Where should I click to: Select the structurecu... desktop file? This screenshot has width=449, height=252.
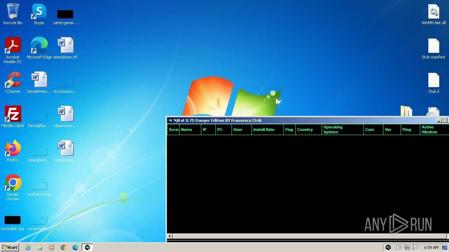65,86
